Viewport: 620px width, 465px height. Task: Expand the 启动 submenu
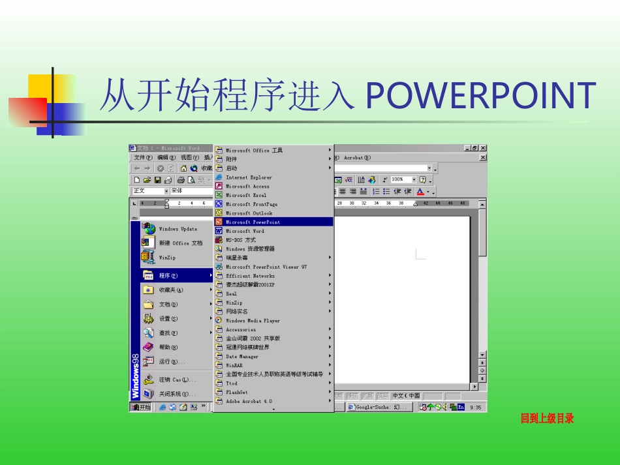pyautogui.click(x=273, y=168)
